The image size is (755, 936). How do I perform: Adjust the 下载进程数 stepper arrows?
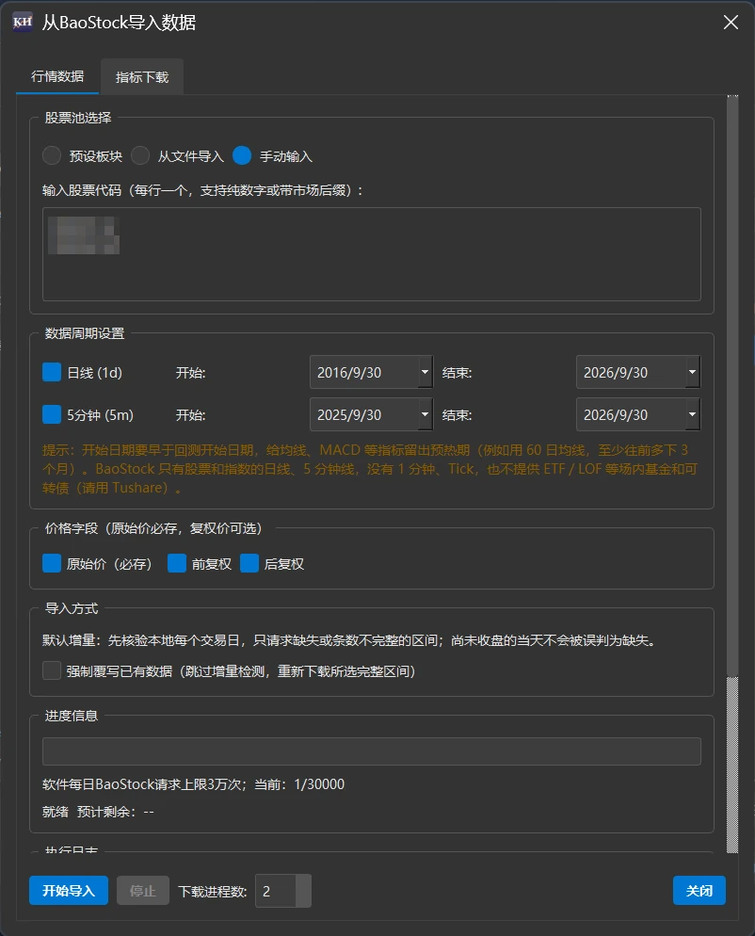click(304, 891)
